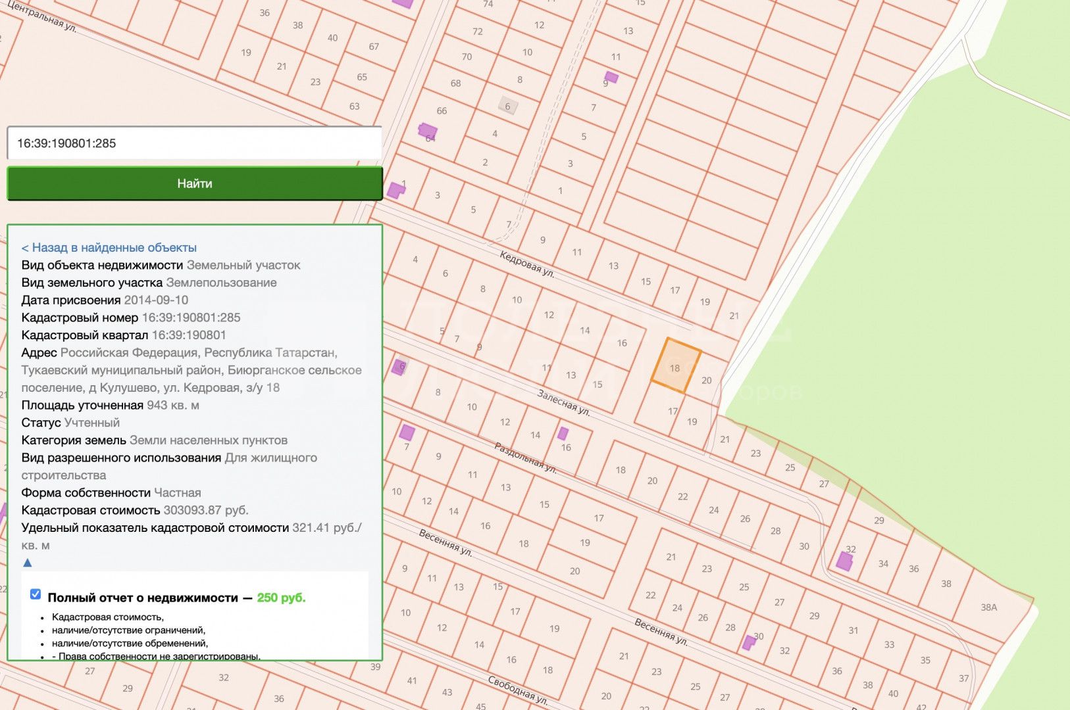The image size is (1070, 710).
Task: Click the green forest area on map
Action: click(934, 296)
